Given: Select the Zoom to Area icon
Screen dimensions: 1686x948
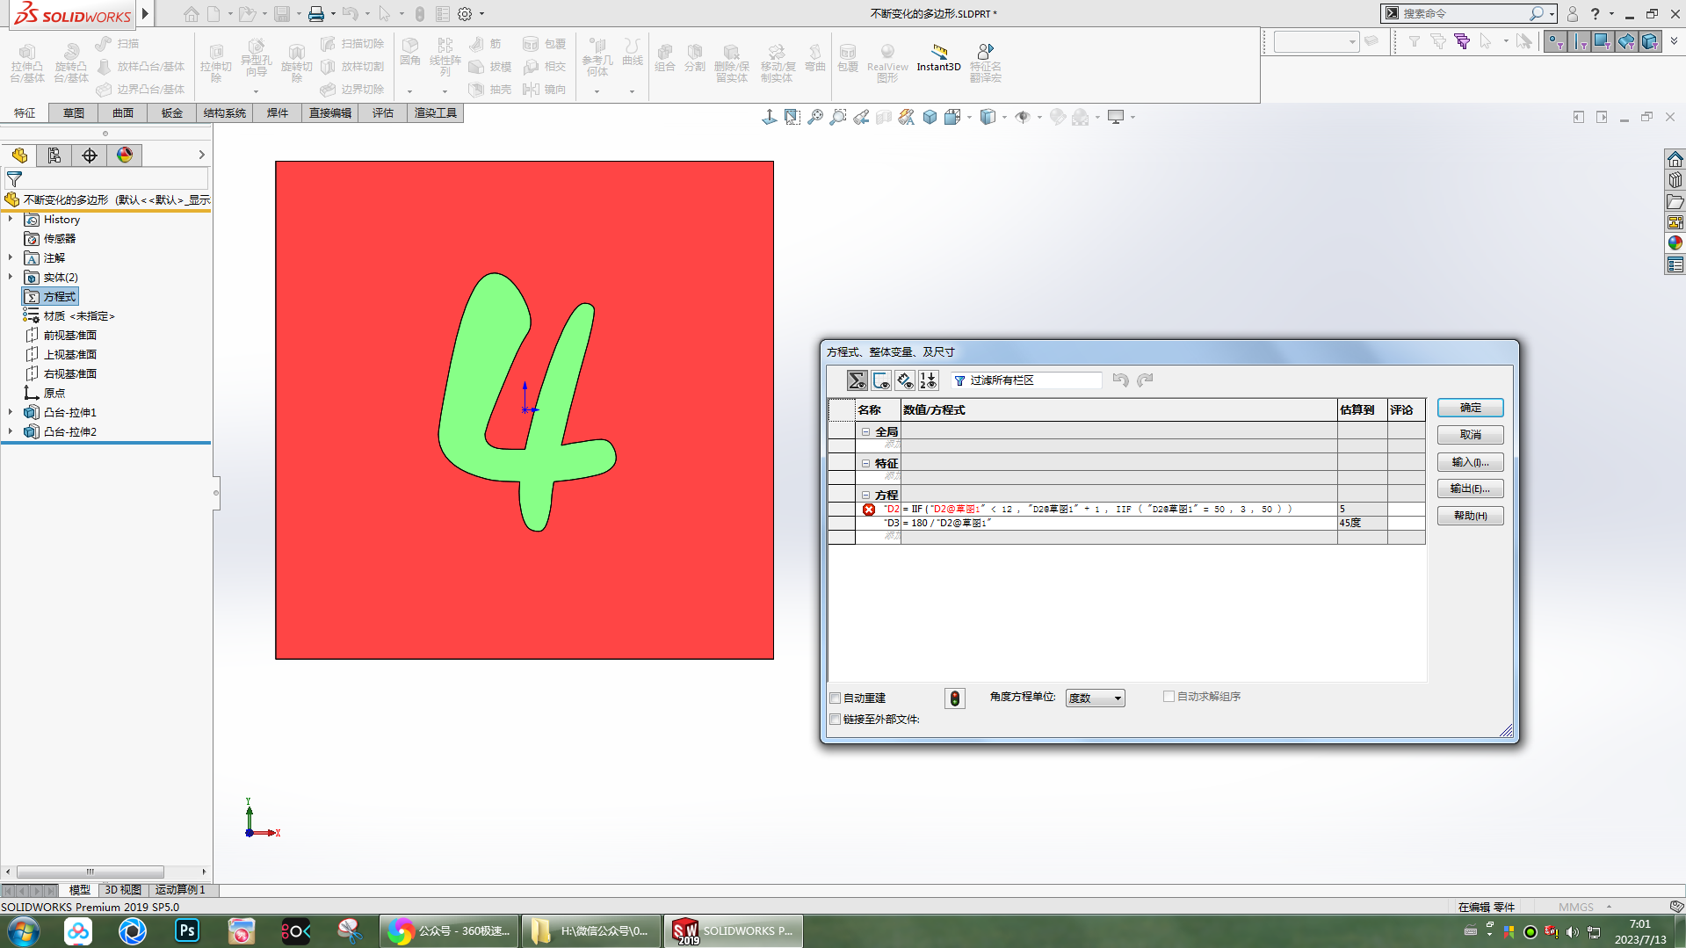Looking at the screenshot, I should tap(838, 117).
